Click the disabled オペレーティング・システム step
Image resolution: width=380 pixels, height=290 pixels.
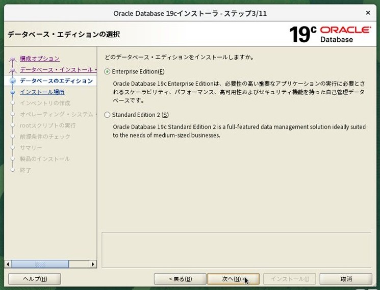coord(58,114)
